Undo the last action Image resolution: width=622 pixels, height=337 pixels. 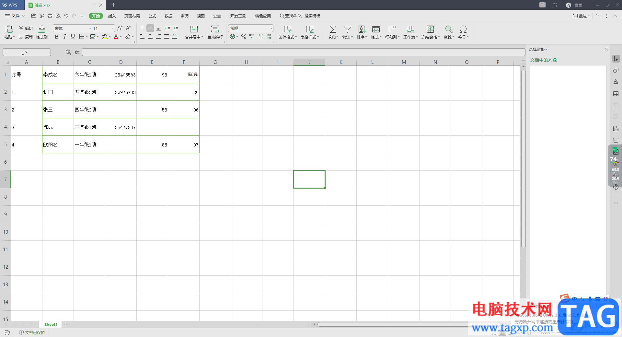click(x=66, y=16)
